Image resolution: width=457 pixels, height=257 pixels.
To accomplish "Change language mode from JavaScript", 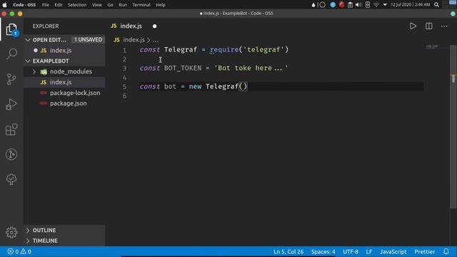I will [x=393, y=251].
